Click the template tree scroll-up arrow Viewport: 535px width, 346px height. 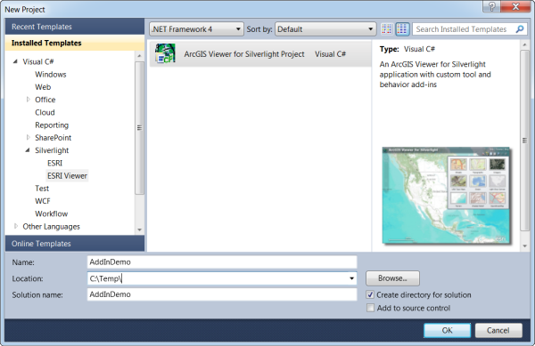coord(139,55)
